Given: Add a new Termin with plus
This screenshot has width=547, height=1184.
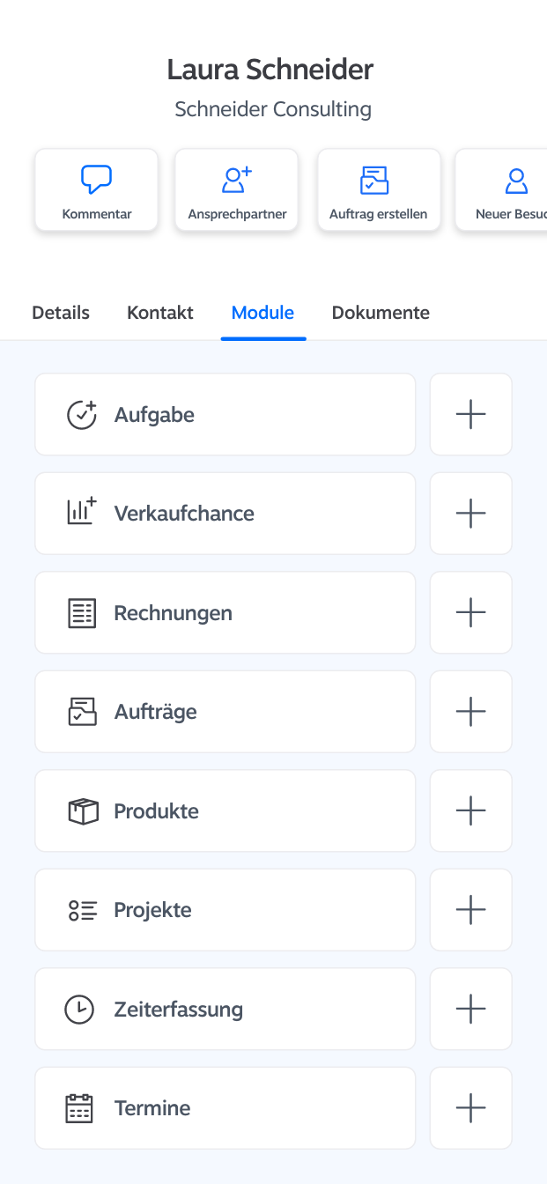Looking at the screenshot, I should tap(470, 1108).
